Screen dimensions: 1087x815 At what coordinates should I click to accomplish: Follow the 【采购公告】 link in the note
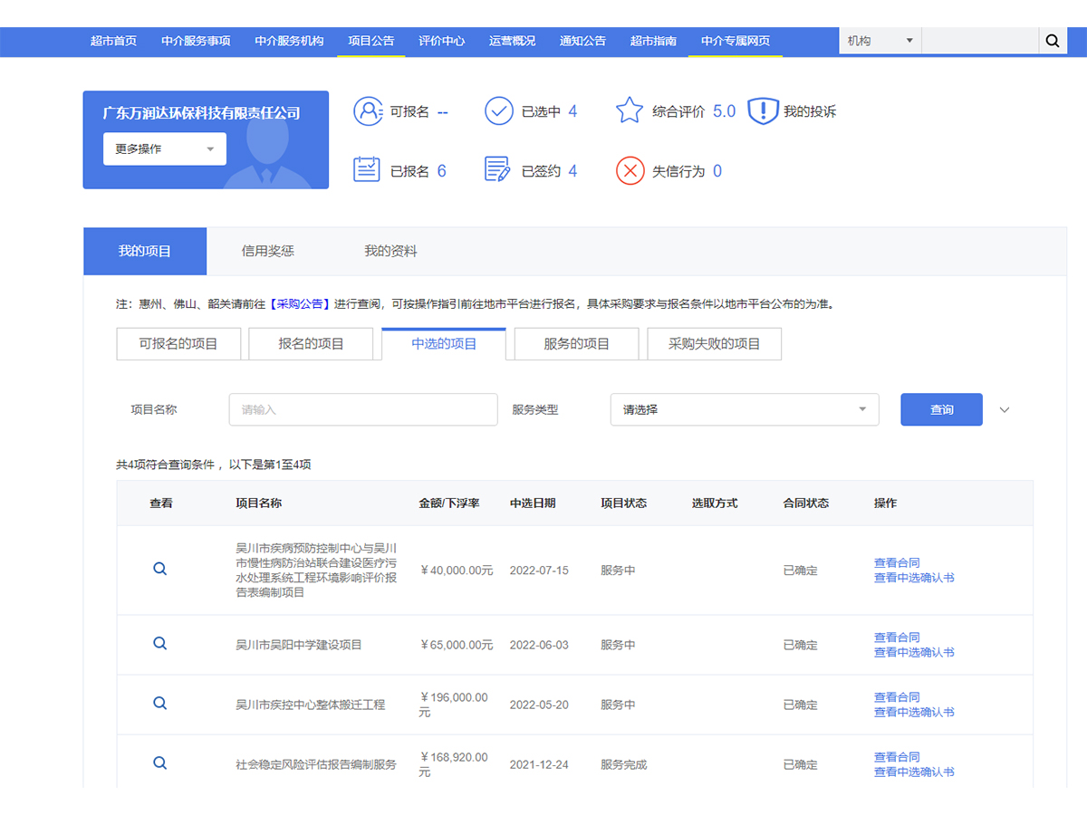300,304
